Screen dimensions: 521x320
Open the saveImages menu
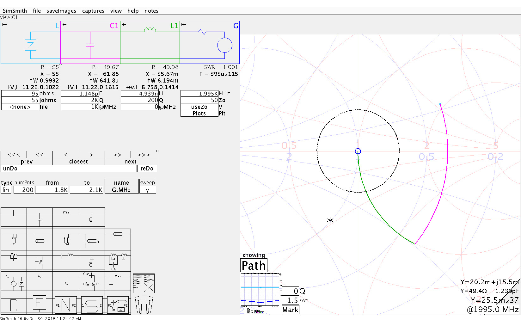(x=61, y=11)
